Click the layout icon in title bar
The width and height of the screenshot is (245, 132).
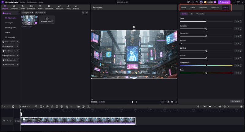tap(189, 2)
